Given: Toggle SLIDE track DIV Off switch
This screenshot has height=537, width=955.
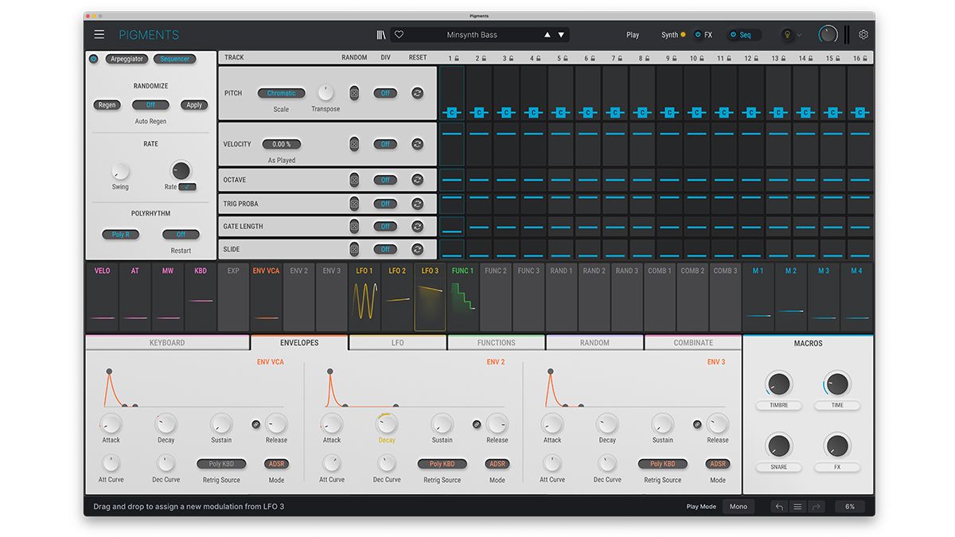Looking at the screenshot, I should click(x=385, y=249).
